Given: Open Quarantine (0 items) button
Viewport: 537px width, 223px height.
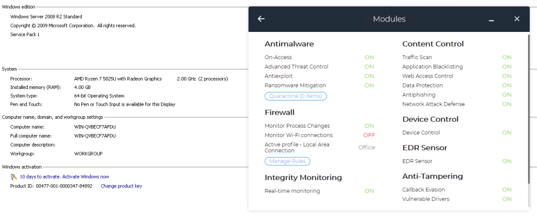Looking at the screenshot, I should (296, 96).
